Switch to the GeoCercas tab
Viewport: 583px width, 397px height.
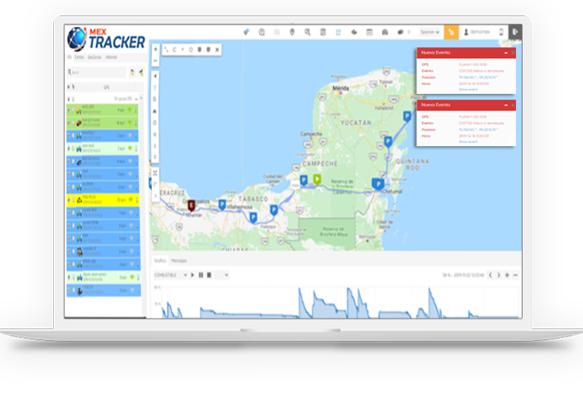click(x=95, y=58)
